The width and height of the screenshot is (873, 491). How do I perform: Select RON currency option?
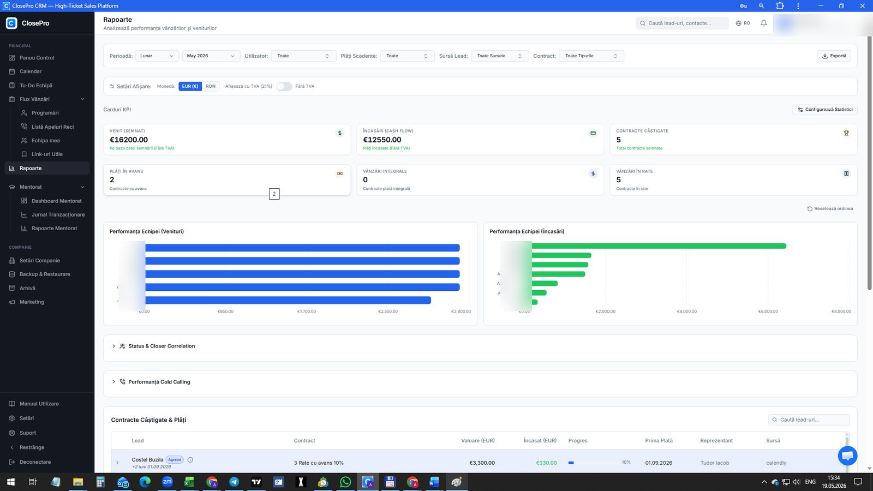[211, 86]
